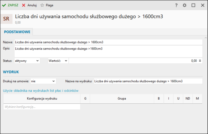Click the M column header
The height and width of the screenshot is (134, 208).
pyautogui.click(x=197, y=99)
